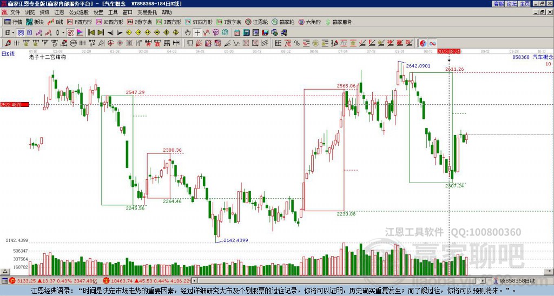This screenshot has width=554, height=296.
Task: Select the Gann fan lines tool
Action: coord(199,43)
